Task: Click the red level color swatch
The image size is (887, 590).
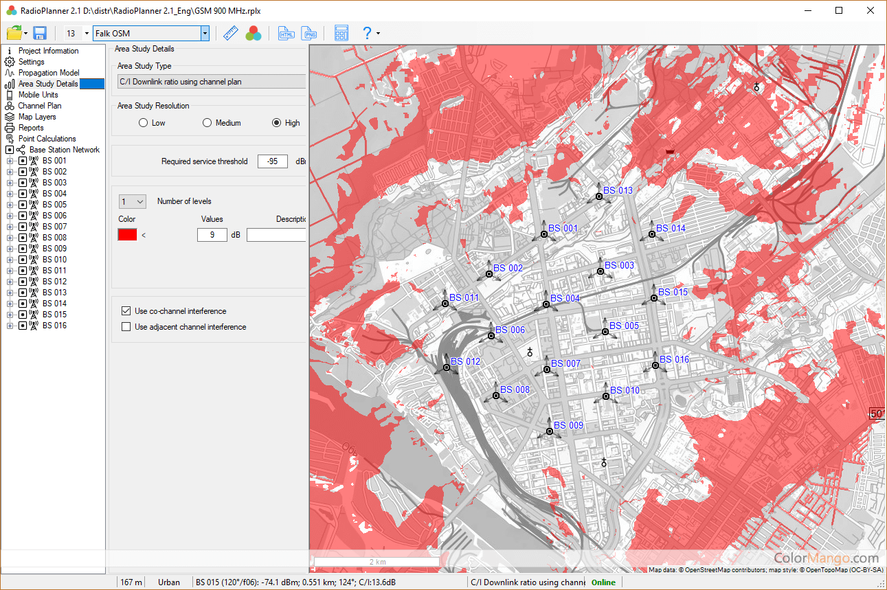Action: [128, 235]
